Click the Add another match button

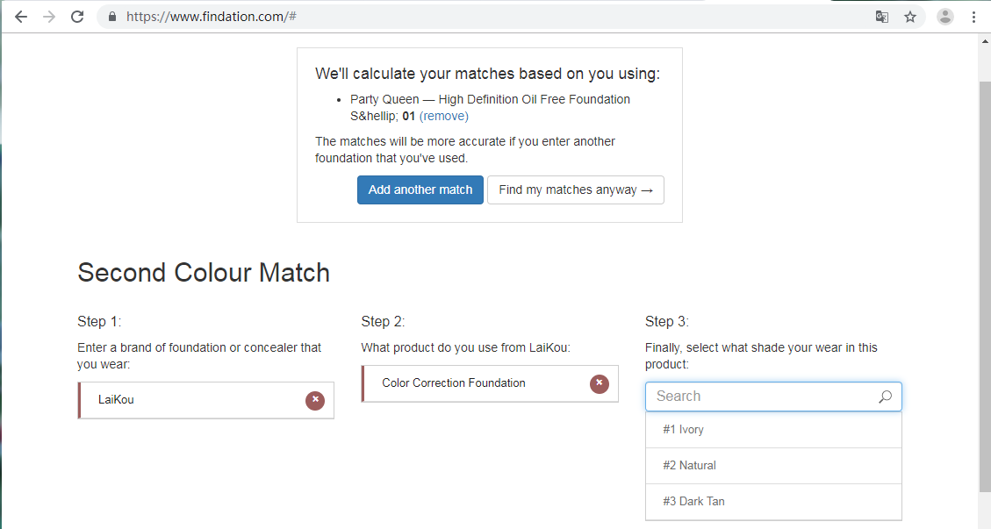(420, 189)
